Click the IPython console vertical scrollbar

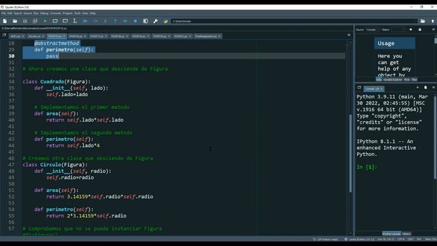[435, 162]
